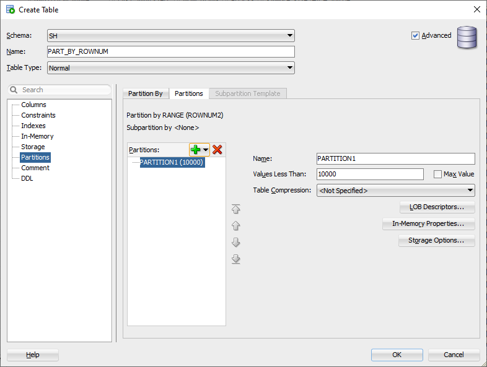Click the Create Table title icon
The height and width of the screenshot is (367, 487).
click(x=11, y=9)
